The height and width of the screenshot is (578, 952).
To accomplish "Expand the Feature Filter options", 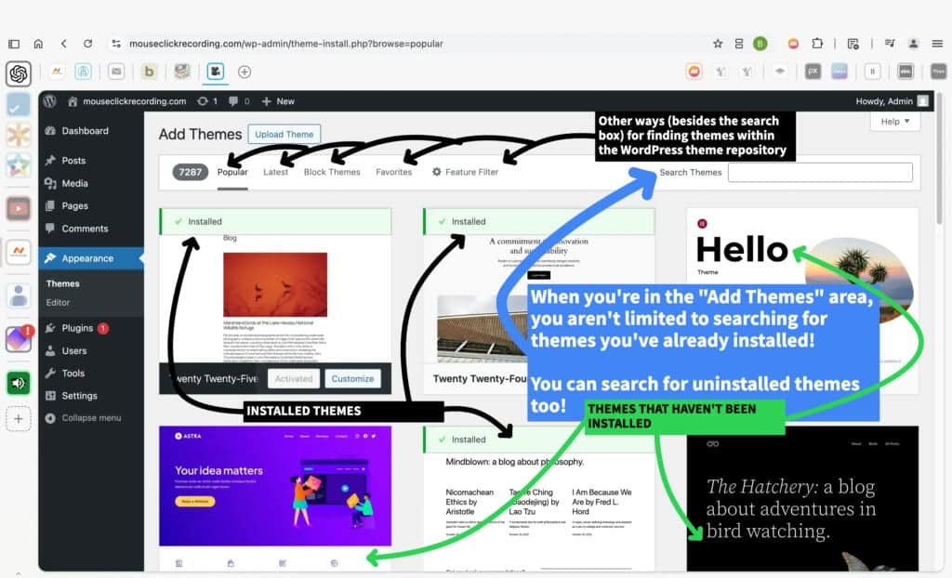I will click(465, 172).
